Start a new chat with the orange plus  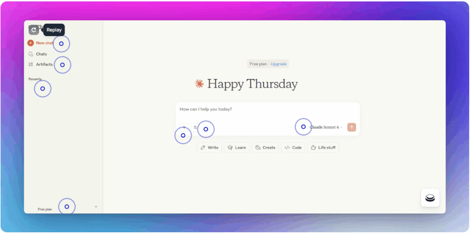coord(30,43)
